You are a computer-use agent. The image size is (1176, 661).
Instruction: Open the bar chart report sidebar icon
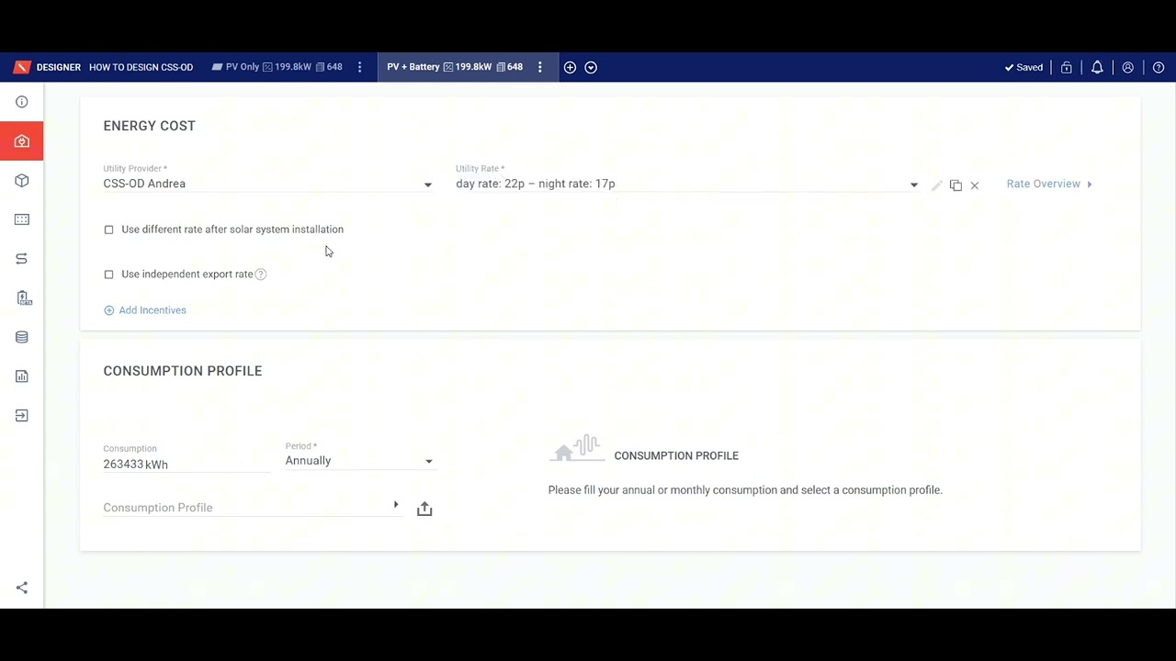(x=22, y=376)
